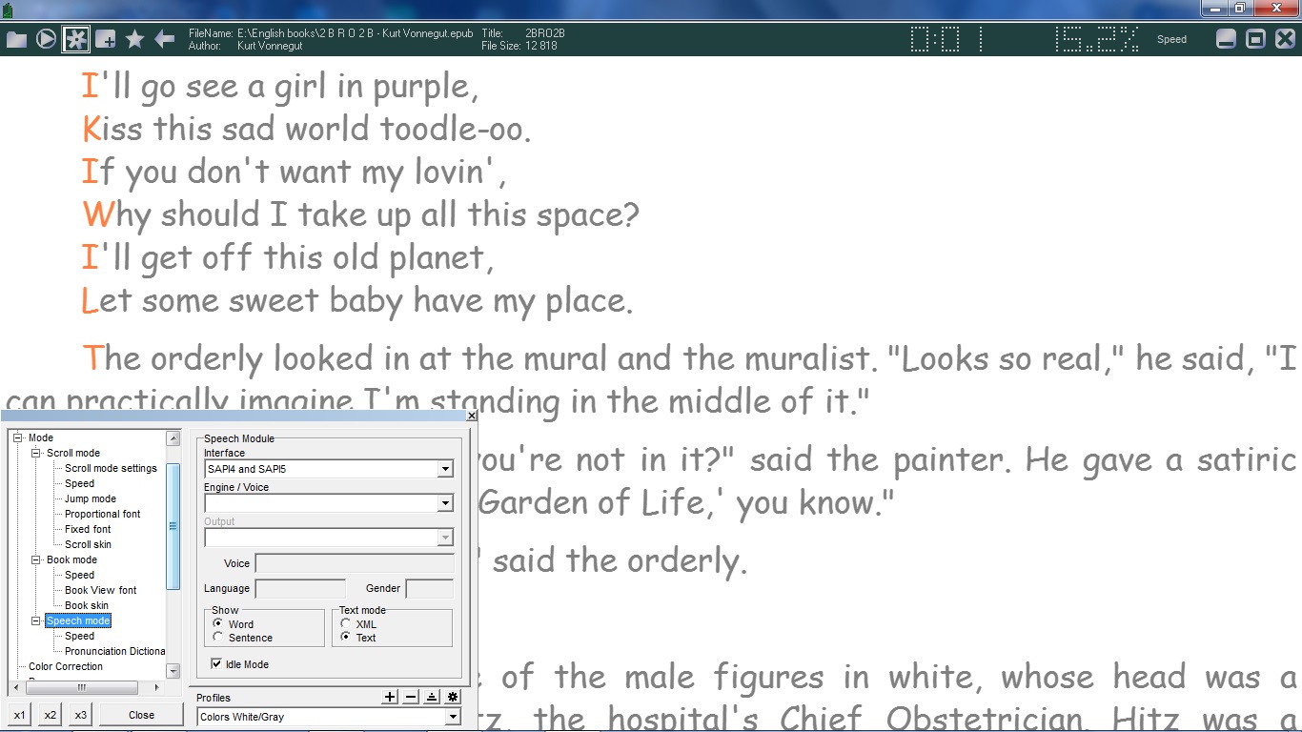Uncheck the Idle Mode checkbox
The width and height of the screenshot is (1302, 732).
coord(216,663)
